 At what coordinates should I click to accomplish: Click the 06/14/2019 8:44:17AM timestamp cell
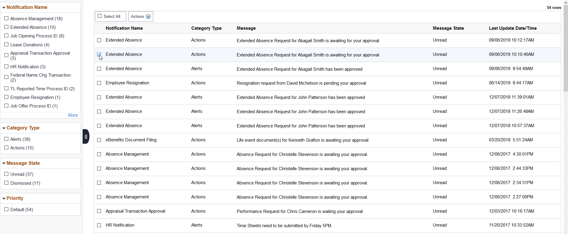pyautogui.click(x=511, y=83)
